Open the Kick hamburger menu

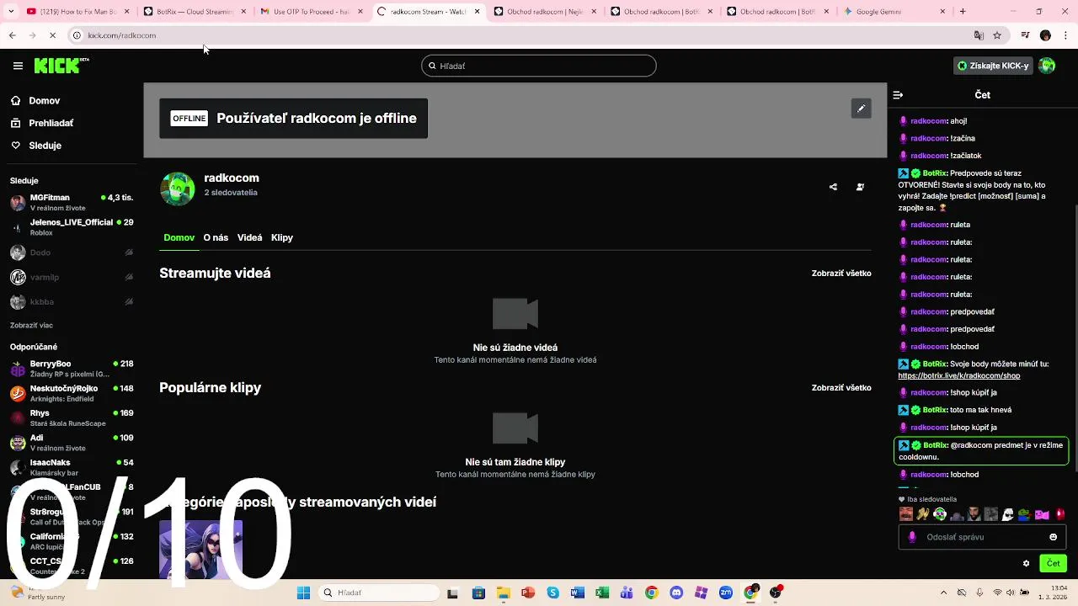[18, 66]
